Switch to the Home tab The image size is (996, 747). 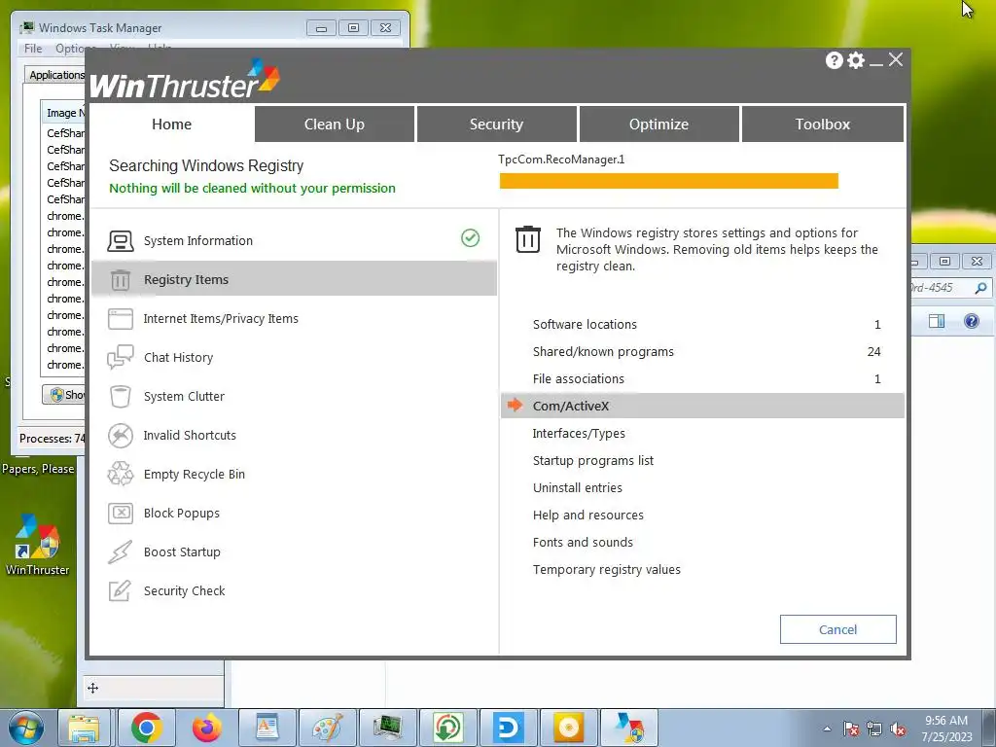171,124
